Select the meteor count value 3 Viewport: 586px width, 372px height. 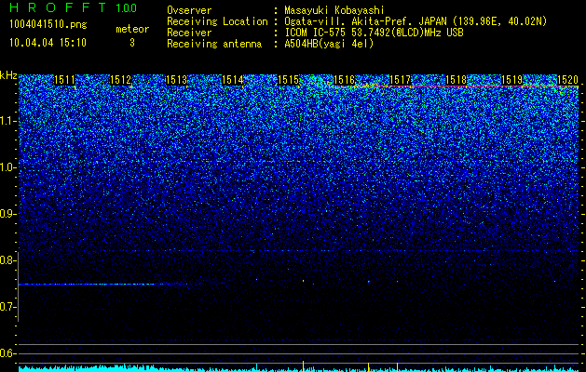[132, 43]
